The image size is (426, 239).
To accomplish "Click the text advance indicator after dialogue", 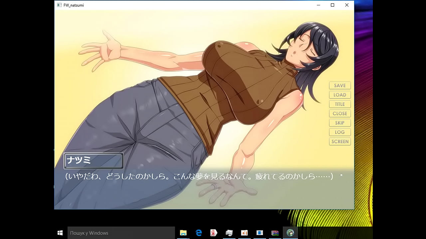I will pyautogui.click(x=341, y=175).
